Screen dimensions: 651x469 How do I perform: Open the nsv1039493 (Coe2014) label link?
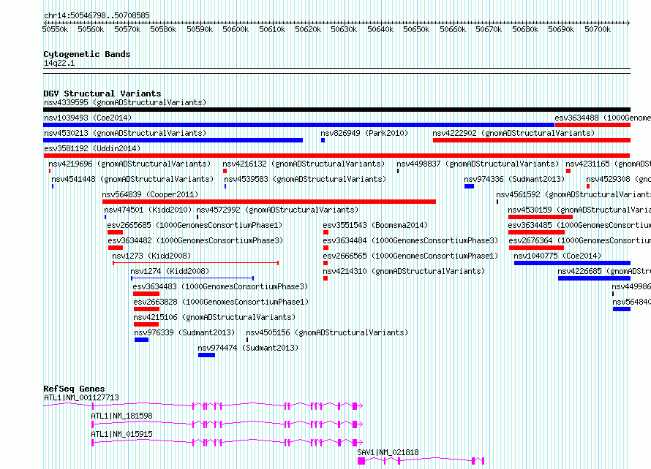[88, 118]
